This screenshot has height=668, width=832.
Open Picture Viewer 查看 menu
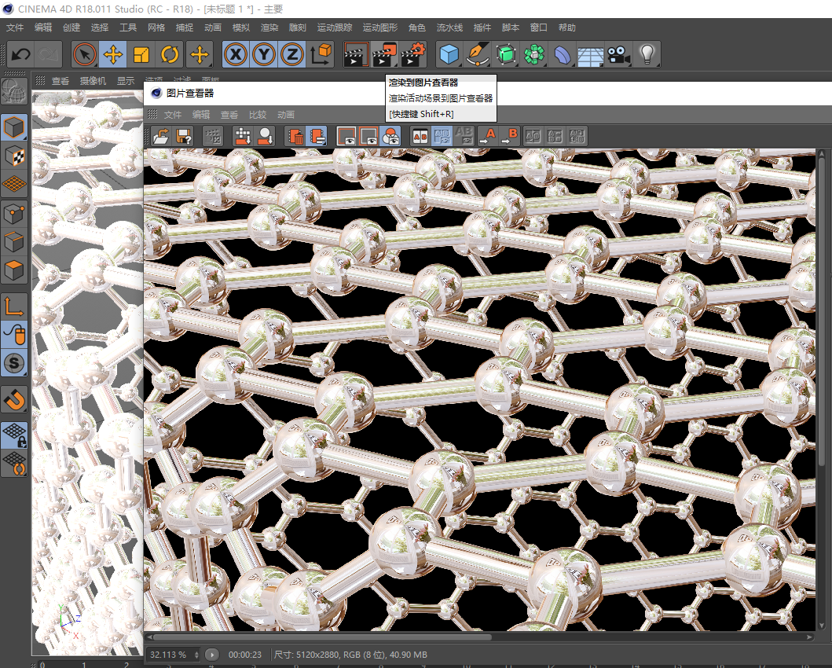click(229, 115)
